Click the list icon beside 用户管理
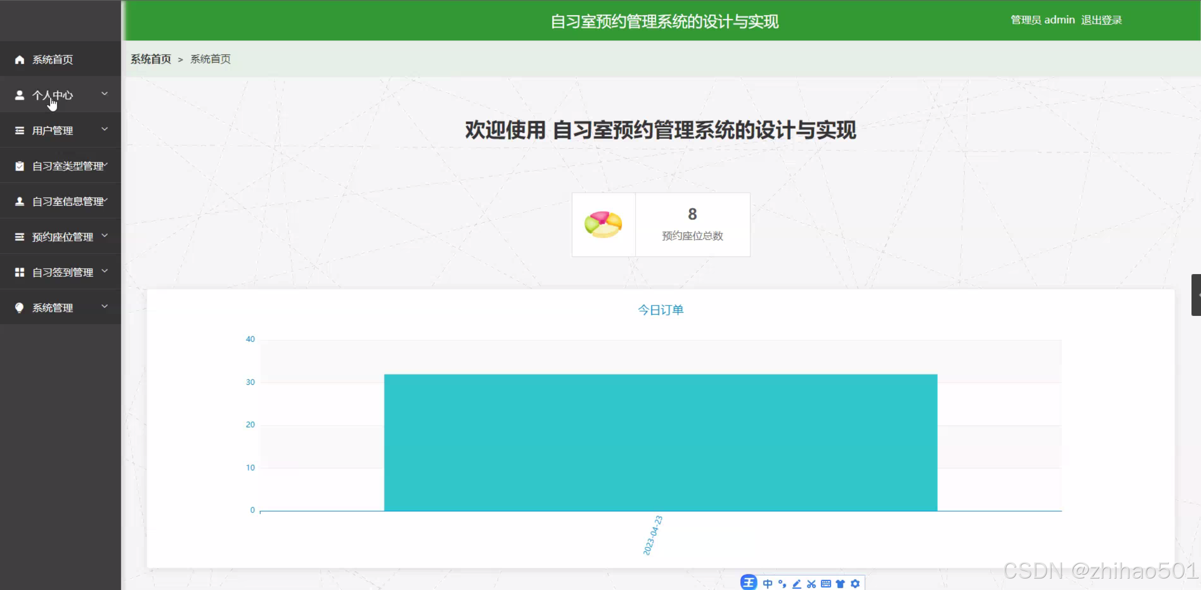Image resolution: width=1201 pixels, height=590 pixels. pos(19,130)
